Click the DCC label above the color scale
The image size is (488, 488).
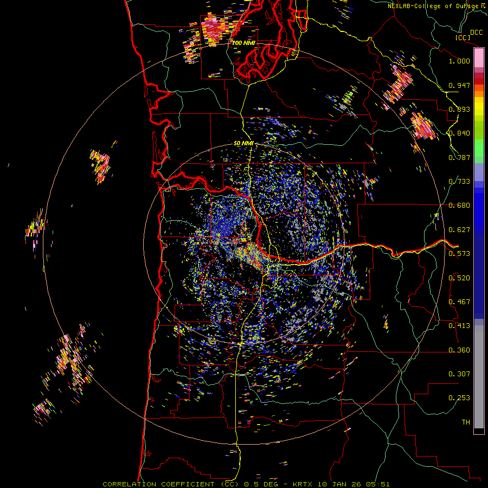click(476, 33)
